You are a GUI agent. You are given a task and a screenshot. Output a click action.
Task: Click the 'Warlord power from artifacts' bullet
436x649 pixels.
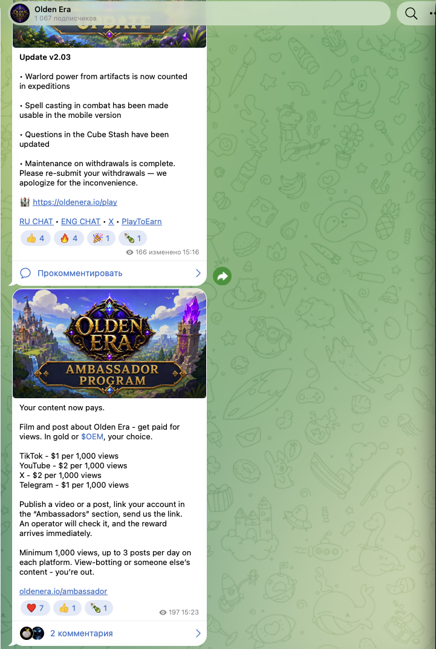(x=103, y=82)
